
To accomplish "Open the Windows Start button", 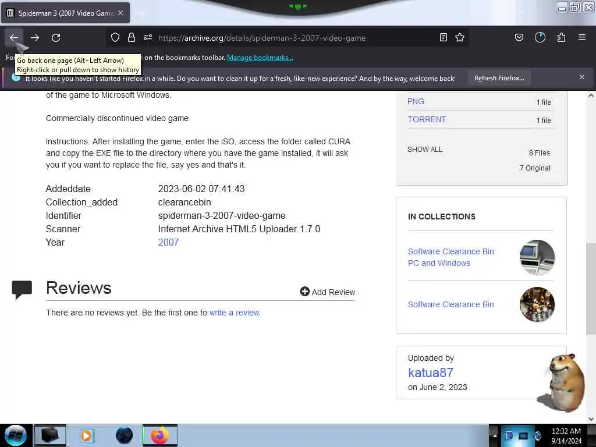I will click(15, 435).
